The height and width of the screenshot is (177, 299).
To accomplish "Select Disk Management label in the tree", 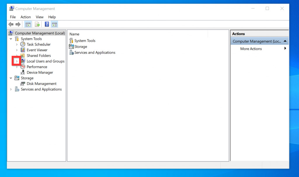I will coord(41,84).
